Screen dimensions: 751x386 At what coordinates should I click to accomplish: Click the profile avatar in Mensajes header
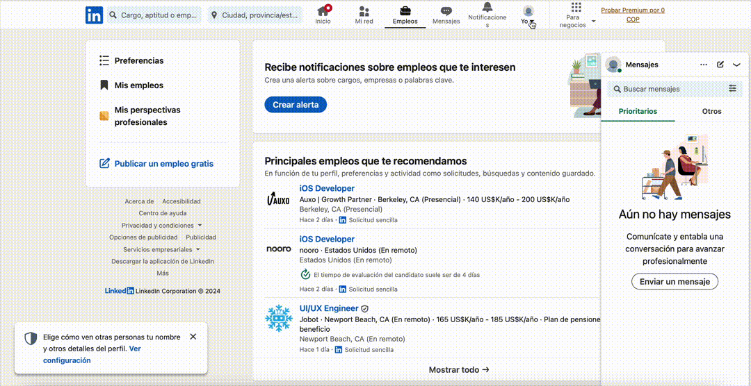(x=613, y=65)
